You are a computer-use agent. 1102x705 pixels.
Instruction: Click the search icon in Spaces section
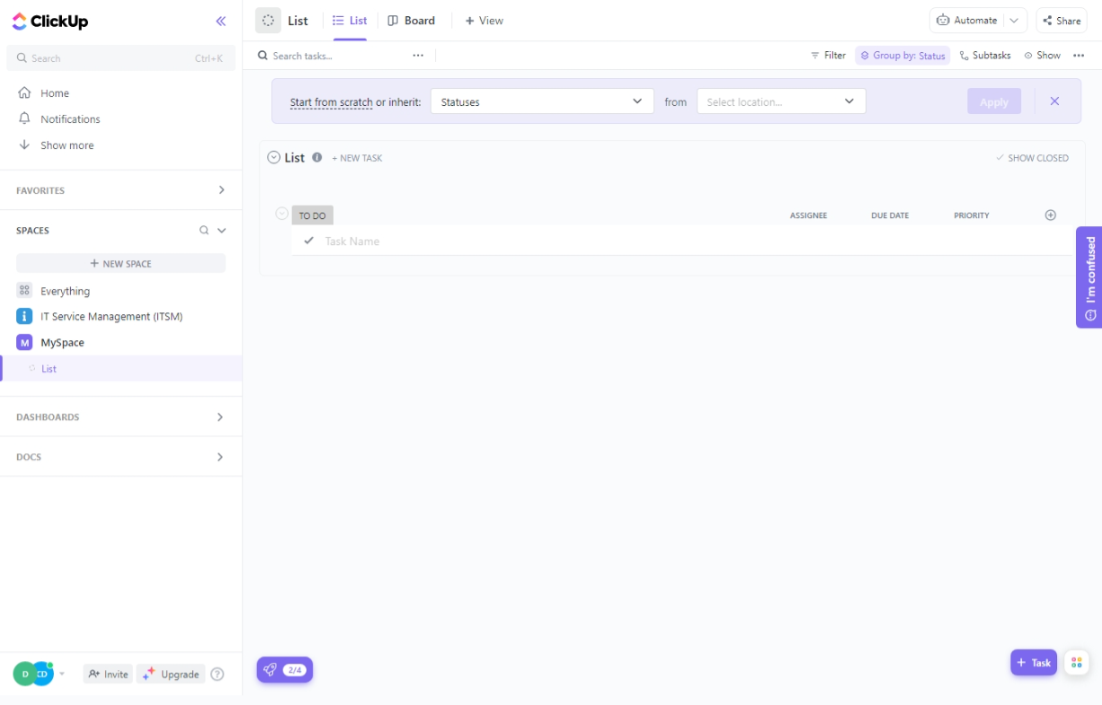[204, 231]
